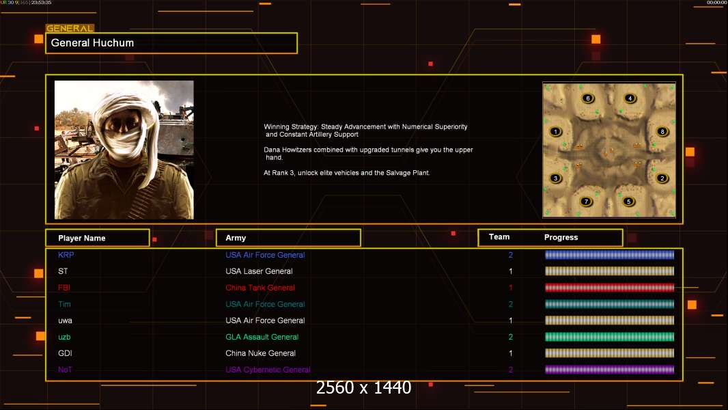Select player name FBI
Screen dimensions: 728x410
64,288
